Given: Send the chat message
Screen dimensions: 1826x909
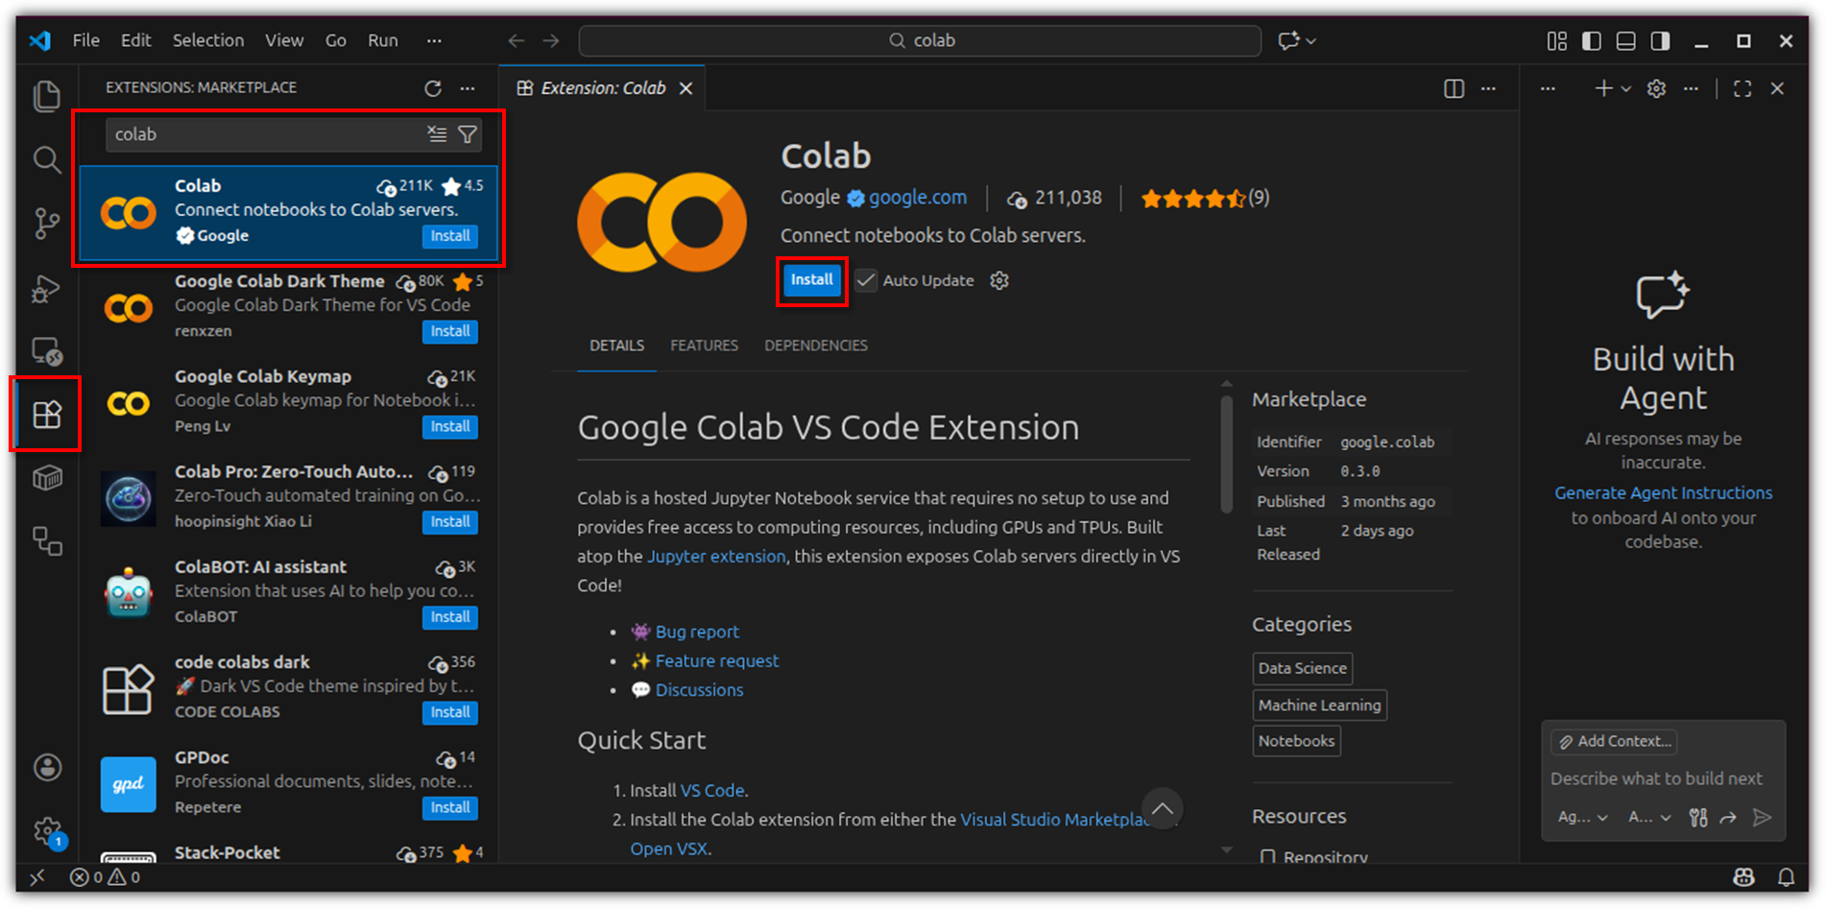Looking at the screenshot, I should 1762,817.
